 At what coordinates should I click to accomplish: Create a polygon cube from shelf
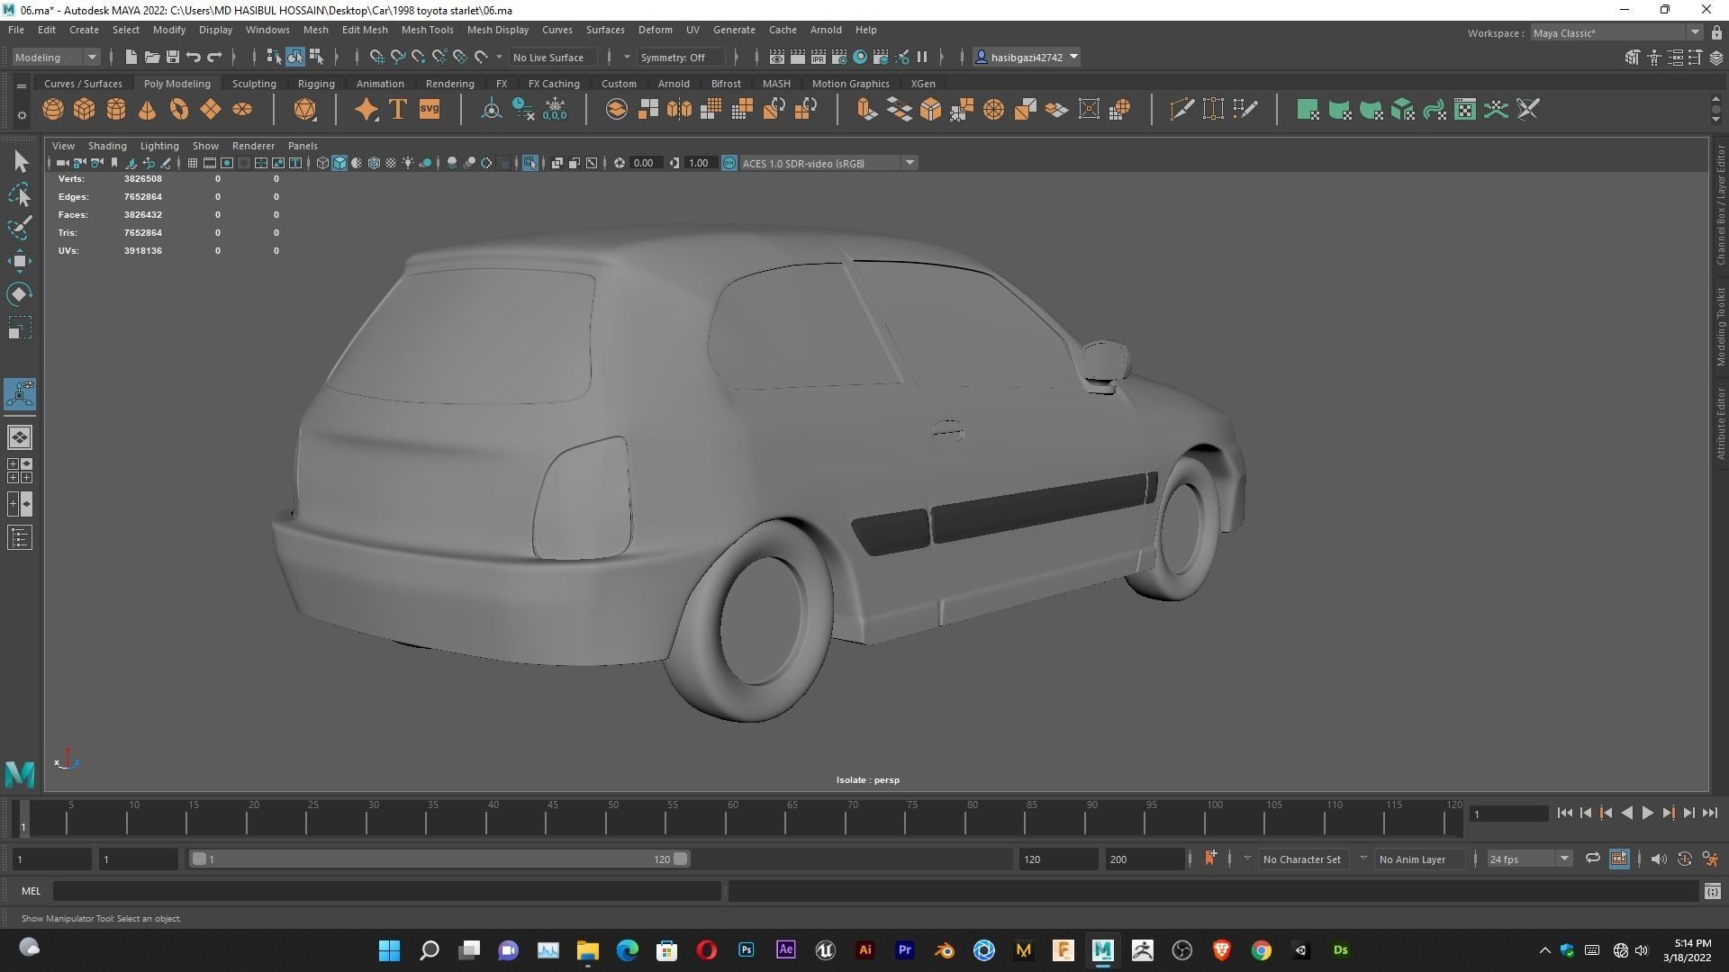pyautogui.click(x=85, y=110)
